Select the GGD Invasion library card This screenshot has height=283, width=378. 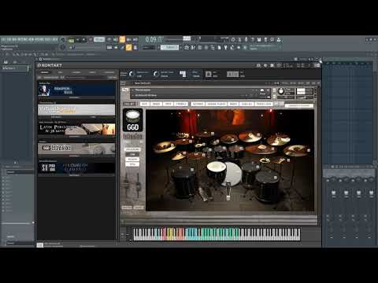pyautogui.click(x=76, y=149)
